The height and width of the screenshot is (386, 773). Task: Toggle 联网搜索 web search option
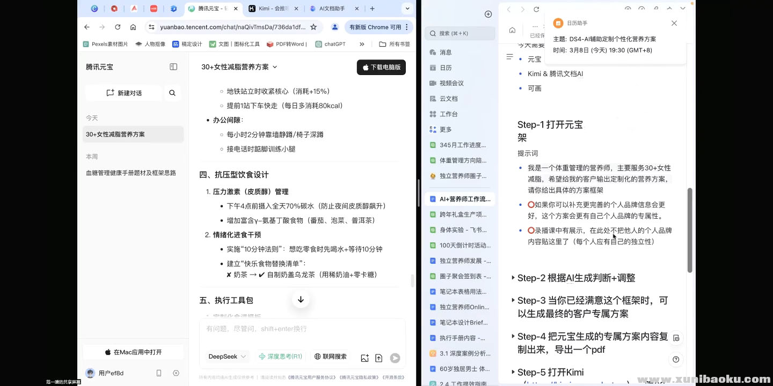[x=330, y=357]
